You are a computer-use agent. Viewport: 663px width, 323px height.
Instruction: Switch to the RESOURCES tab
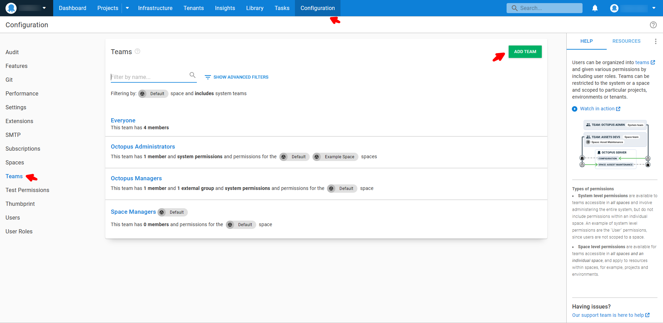(x=626, y=41)
